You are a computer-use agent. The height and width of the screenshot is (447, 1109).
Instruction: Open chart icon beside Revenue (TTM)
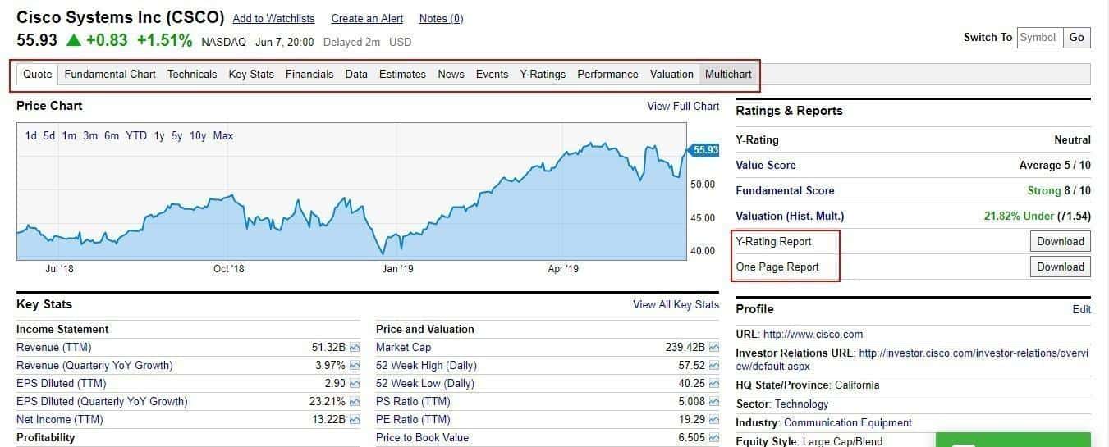(x=355, y=348)
